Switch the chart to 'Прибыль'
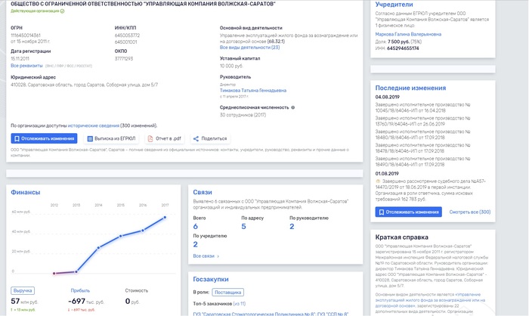The width and height of the screenshot is (529, 316). [x=79, y=290]
